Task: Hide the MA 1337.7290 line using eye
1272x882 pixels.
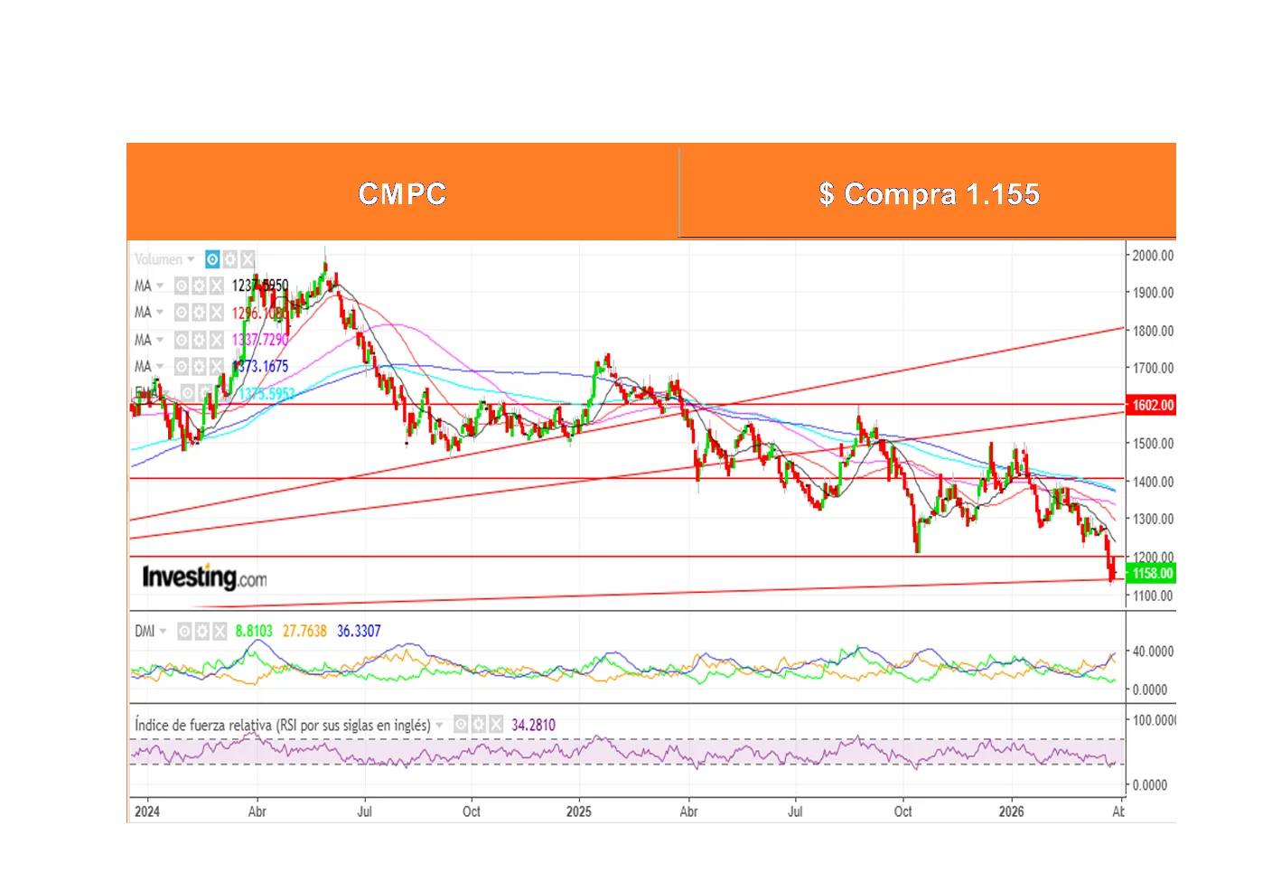Action: click(182, 340)
